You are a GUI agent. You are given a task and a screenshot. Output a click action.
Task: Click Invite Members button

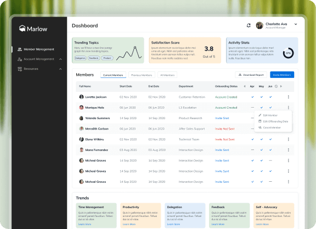[282, 75]
